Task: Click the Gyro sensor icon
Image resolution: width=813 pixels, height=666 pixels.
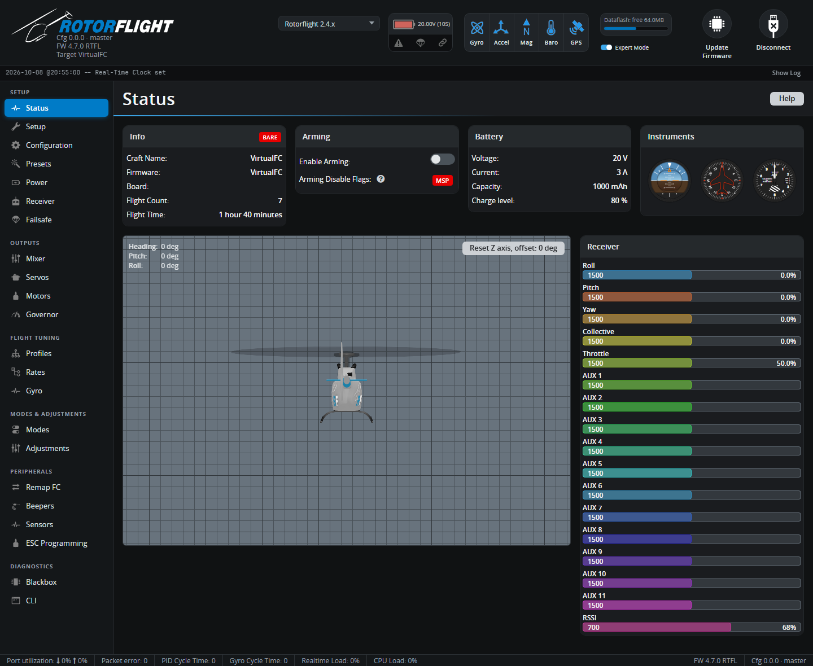Action: coord(477,28)
